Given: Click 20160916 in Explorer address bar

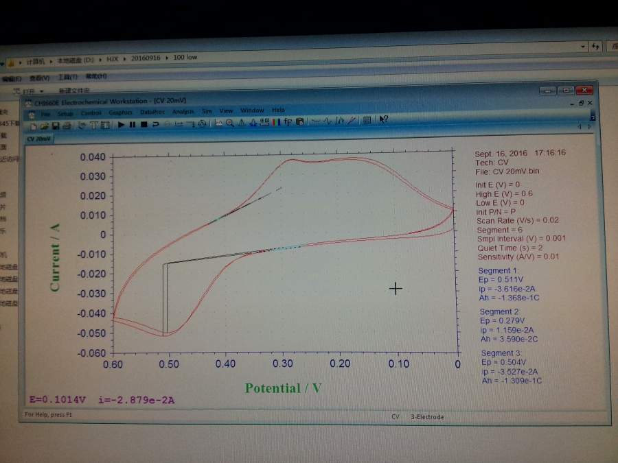Looking at the screenshot, I should pos(146,58).
